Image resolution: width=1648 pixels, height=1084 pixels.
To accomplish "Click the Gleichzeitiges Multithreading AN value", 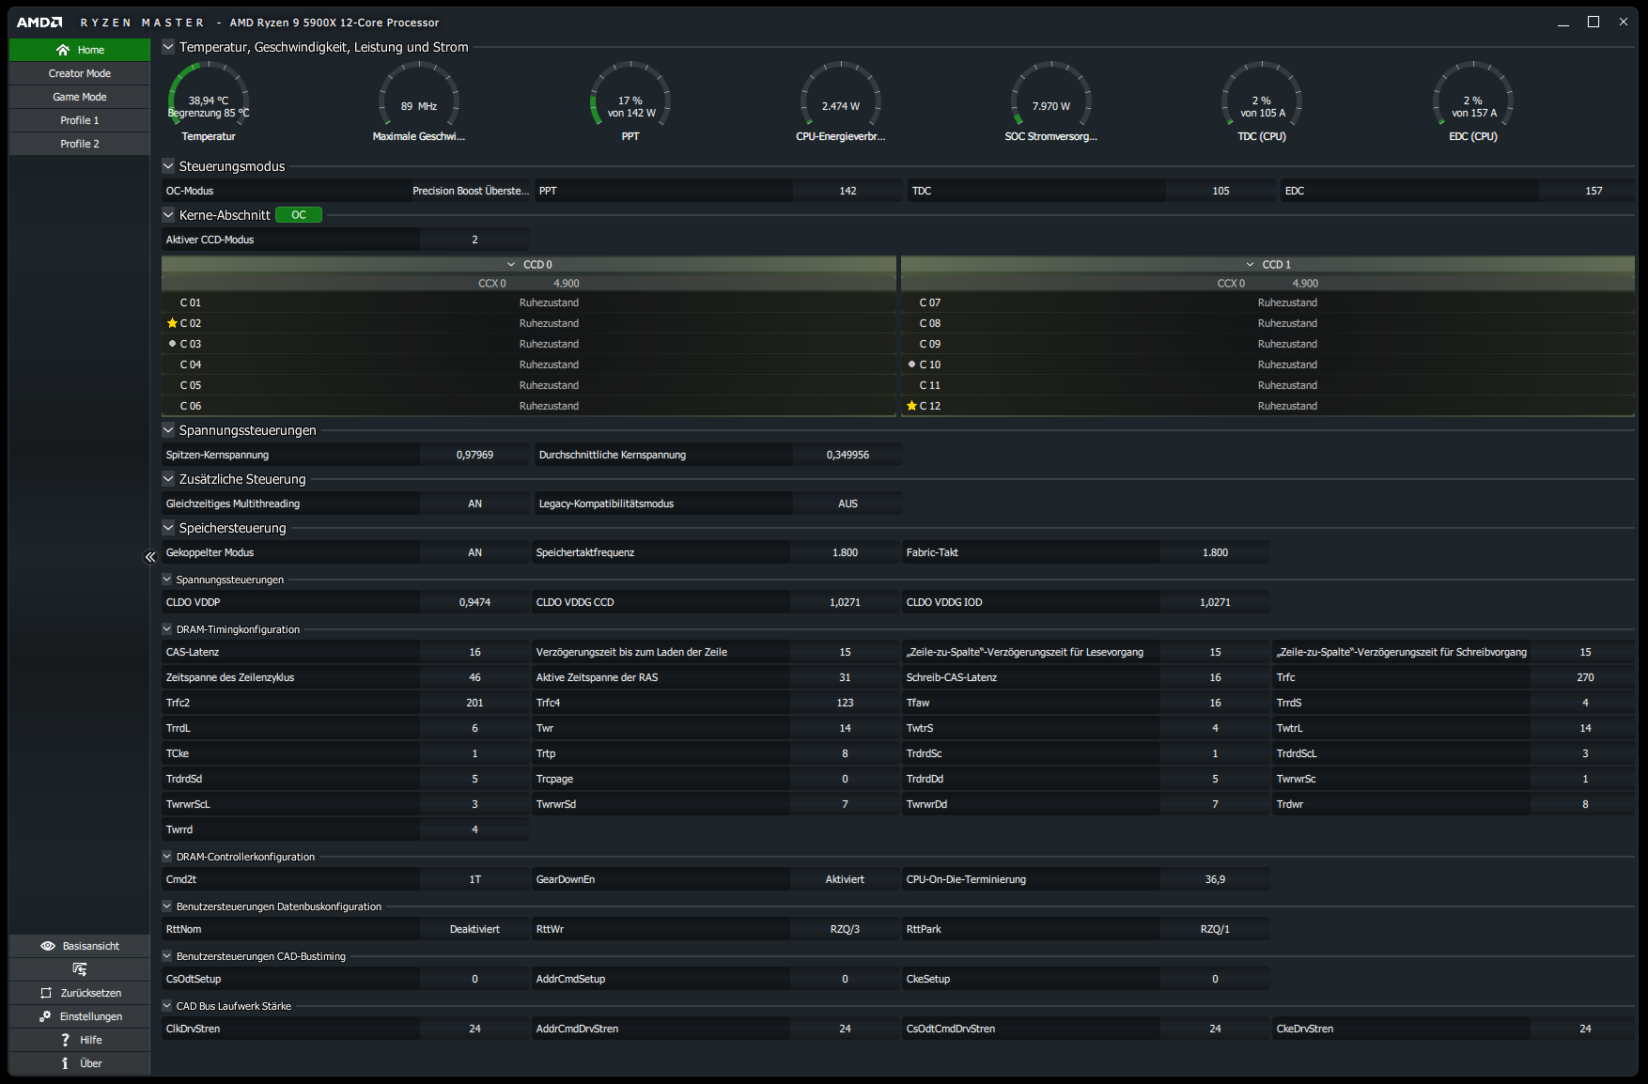I will click(474, 503).
